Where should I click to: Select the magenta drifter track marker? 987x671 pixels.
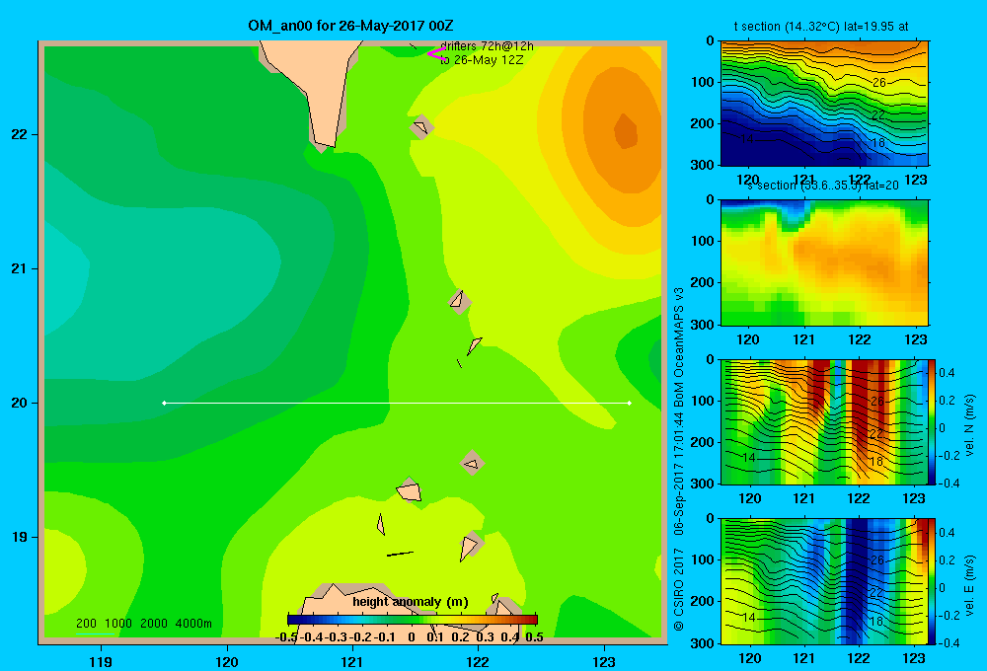(437, 54)
